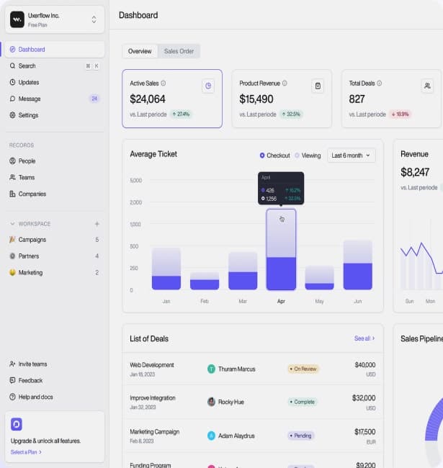Click the info icon beside Active Sales
Screen dimensions: 443x468
pyautogui.click(x=164, y=84)
